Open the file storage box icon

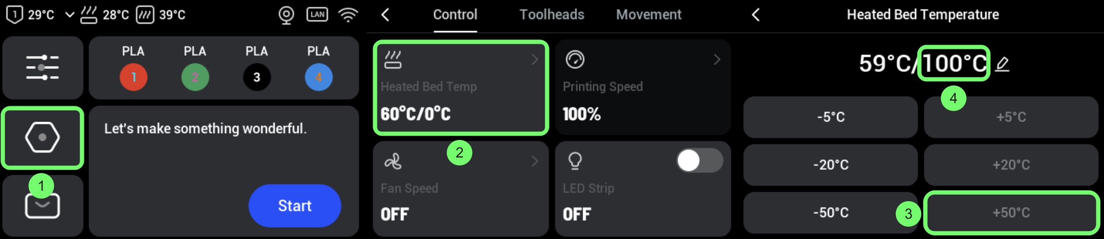pyautogui.click(x=43, y=207)
